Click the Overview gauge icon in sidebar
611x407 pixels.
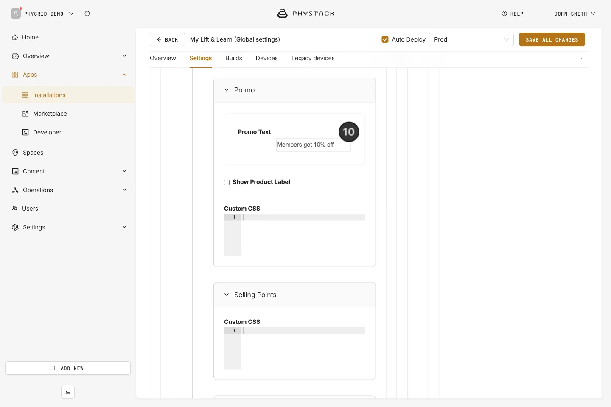click(x=15, y=56)
